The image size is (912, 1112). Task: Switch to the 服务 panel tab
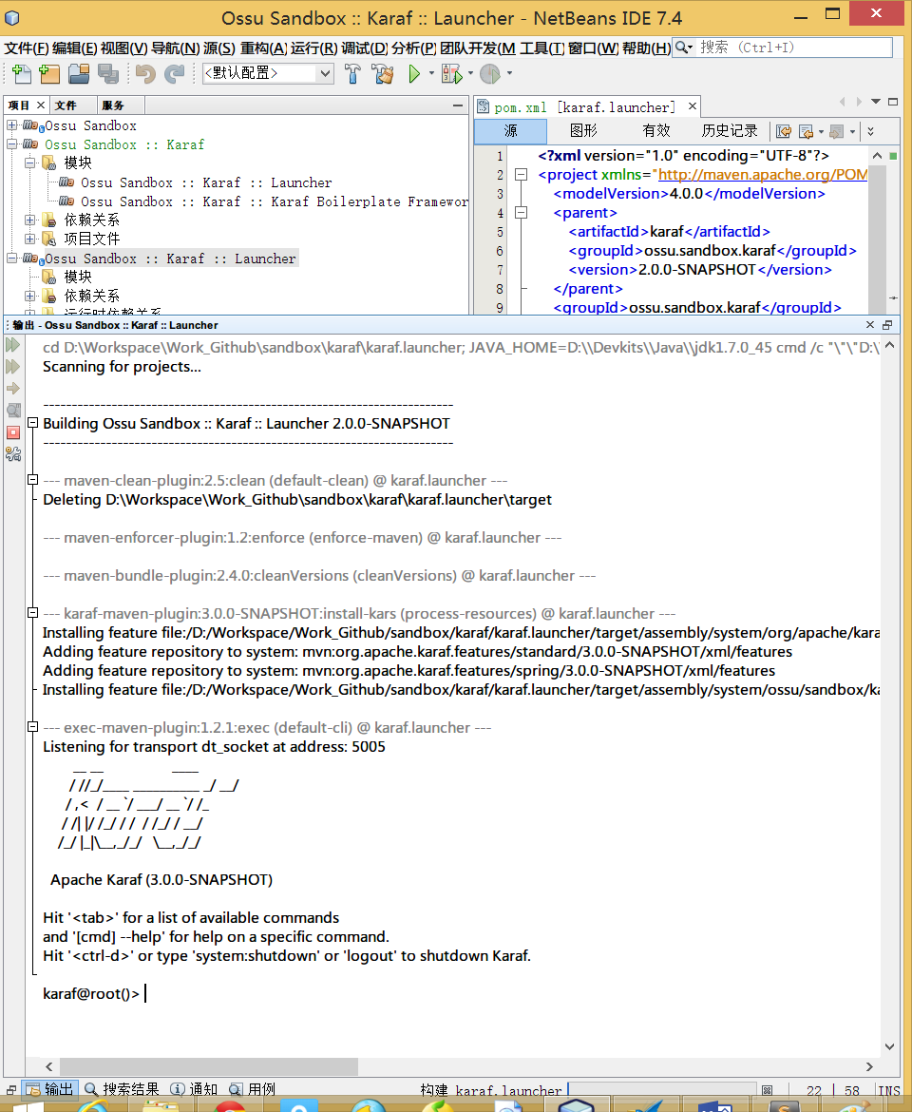(113, 105)
